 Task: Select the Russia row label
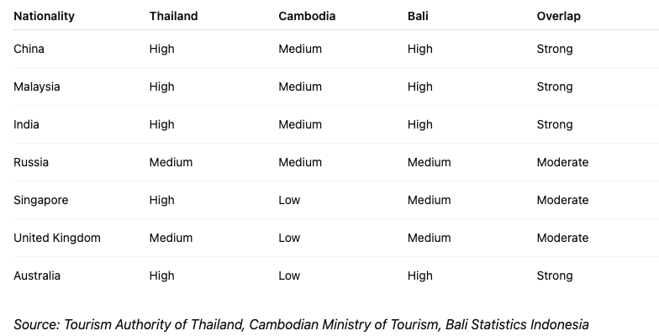click(30, 162)
